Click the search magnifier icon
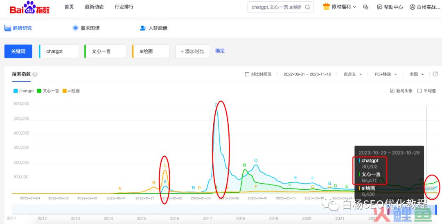Viewport: 442px width, 224px height. (x=307, y=7)
